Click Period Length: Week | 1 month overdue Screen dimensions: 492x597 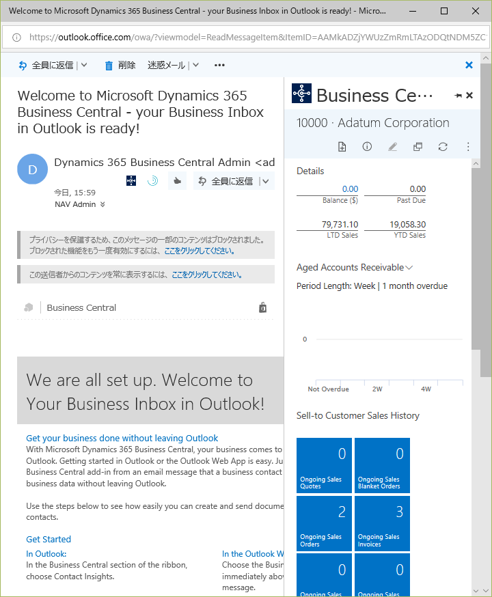372,286
